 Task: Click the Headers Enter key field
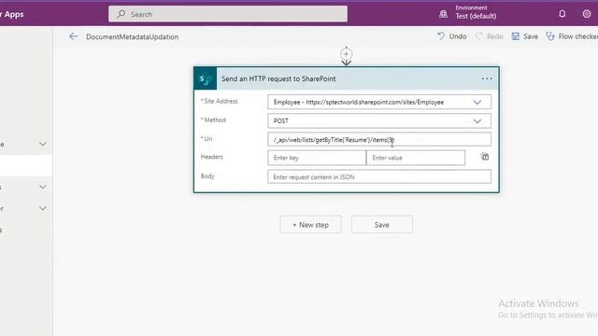click(x=317, y=158)
